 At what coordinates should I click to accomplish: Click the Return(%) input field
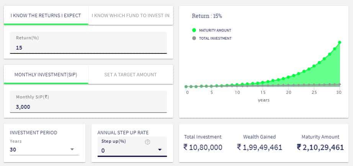point(88,43)
